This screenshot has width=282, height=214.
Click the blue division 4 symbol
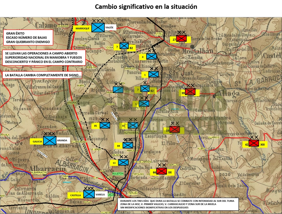[x=152, y=56]
